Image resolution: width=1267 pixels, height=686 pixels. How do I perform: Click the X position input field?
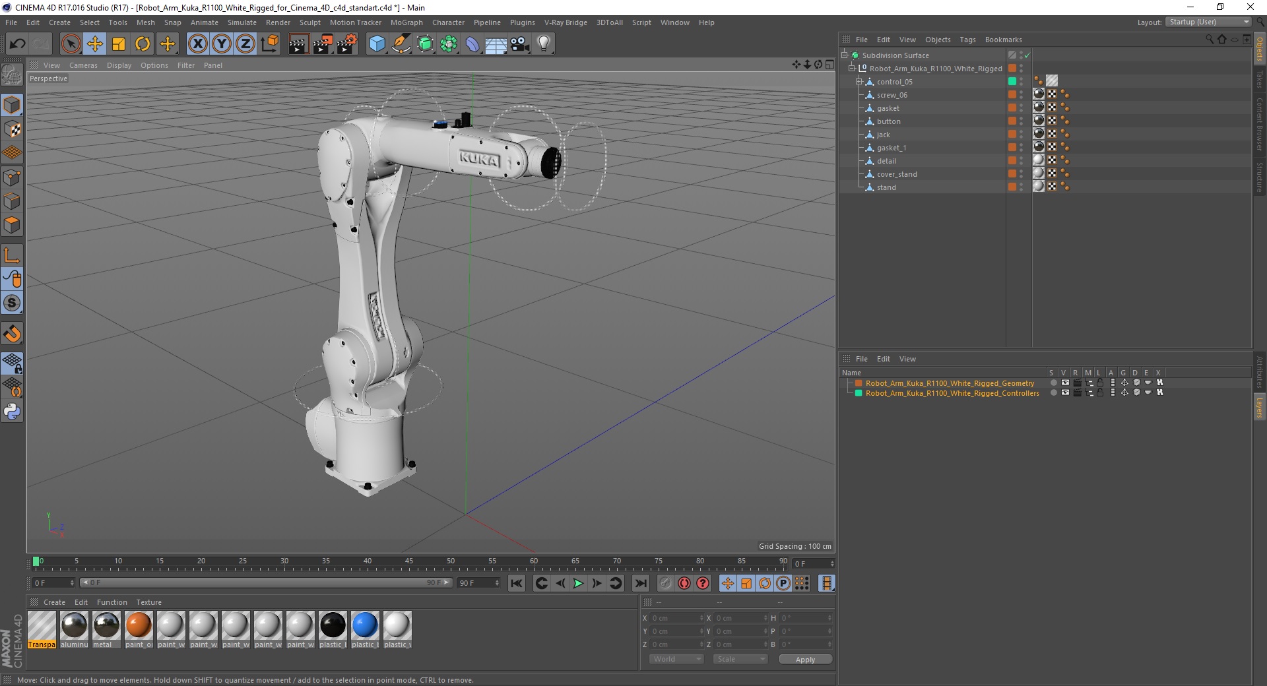[678, 618]
